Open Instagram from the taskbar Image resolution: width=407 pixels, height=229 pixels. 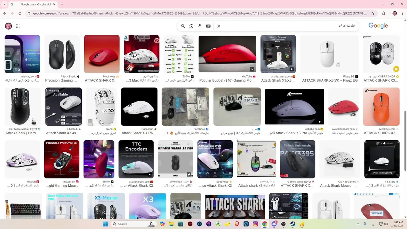click(x=255, y=224)
